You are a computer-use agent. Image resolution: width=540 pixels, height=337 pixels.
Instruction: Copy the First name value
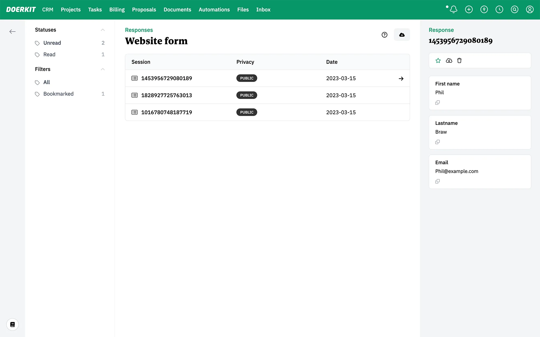tap(437, 103)
